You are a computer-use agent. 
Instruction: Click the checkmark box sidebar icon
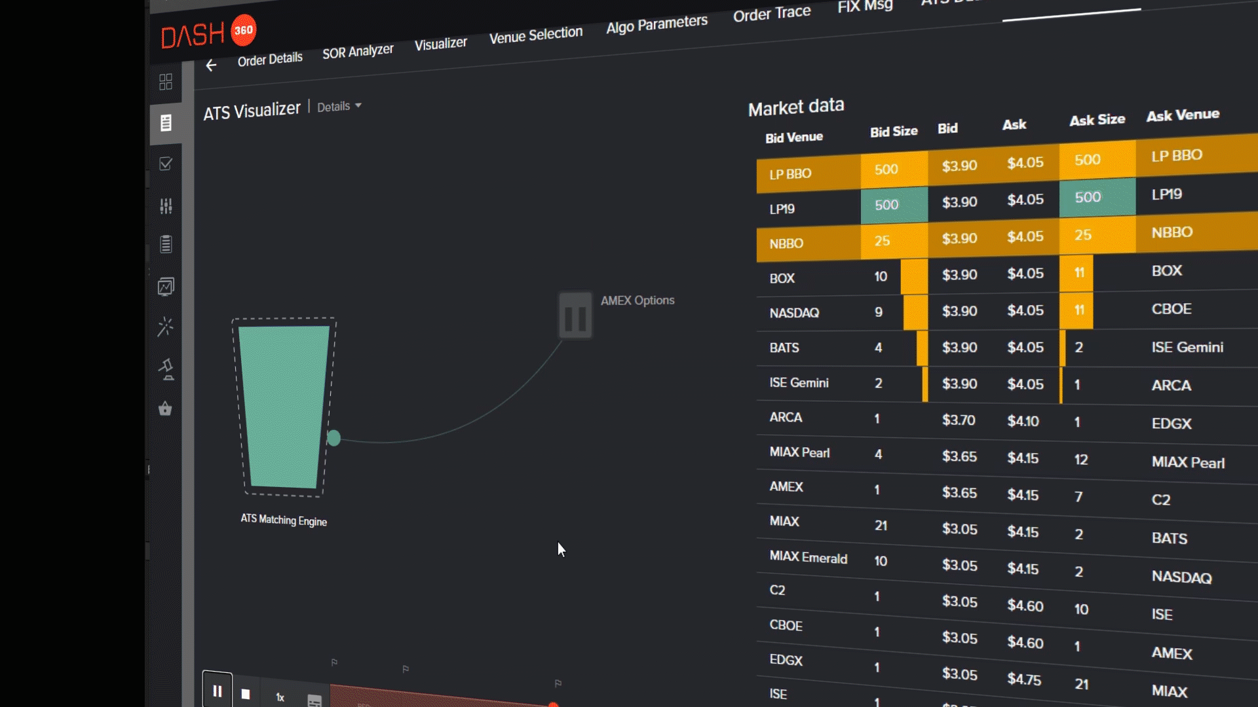pos(166,164)
